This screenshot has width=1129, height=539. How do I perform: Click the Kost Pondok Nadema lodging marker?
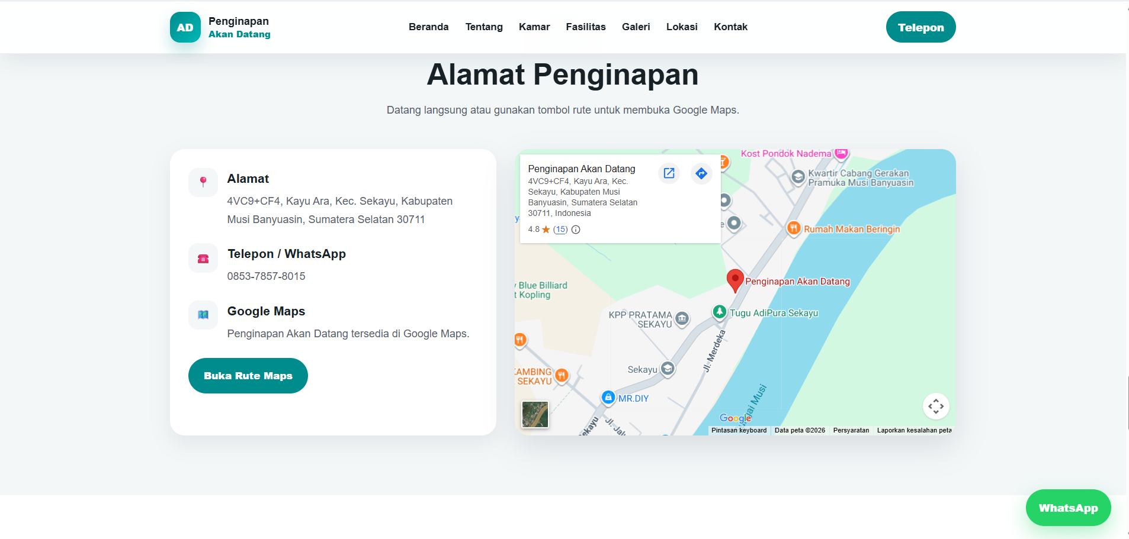(841, 154)
